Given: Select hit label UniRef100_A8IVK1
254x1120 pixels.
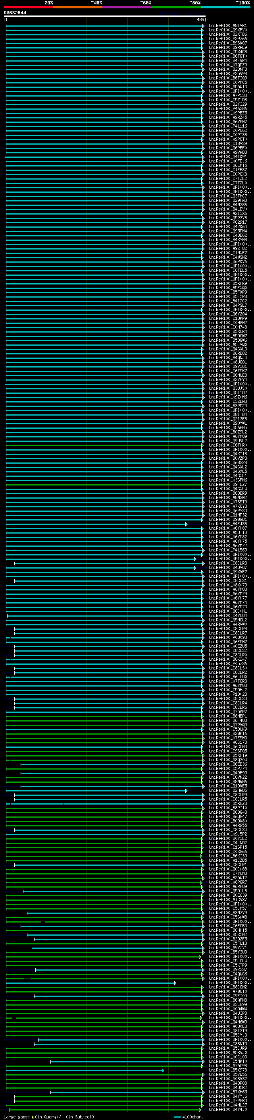Looking at the screenshot, I should [227, 26].
